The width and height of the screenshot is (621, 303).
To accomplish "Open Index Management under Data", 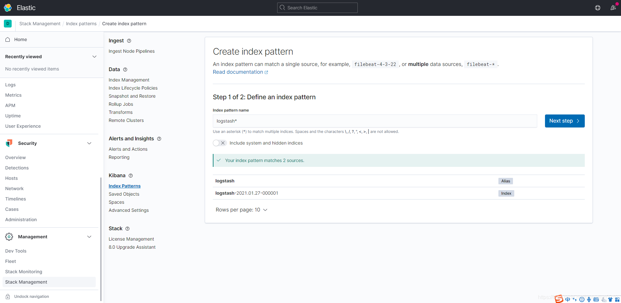I will point(129,80).
